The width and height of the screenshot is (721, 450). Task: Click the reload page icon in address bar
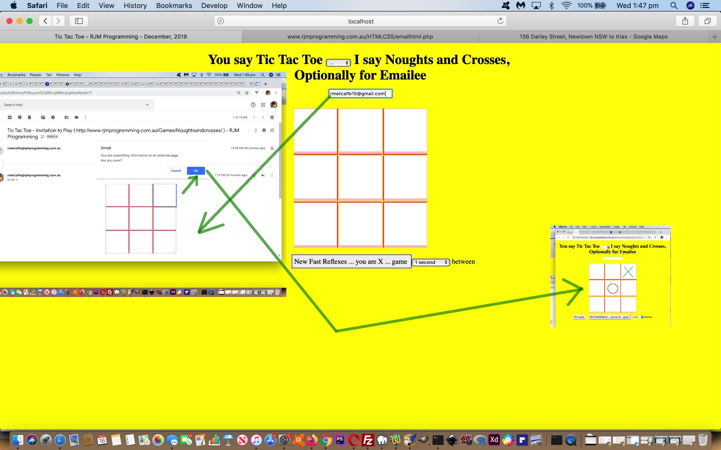click(x=499, y=21)
